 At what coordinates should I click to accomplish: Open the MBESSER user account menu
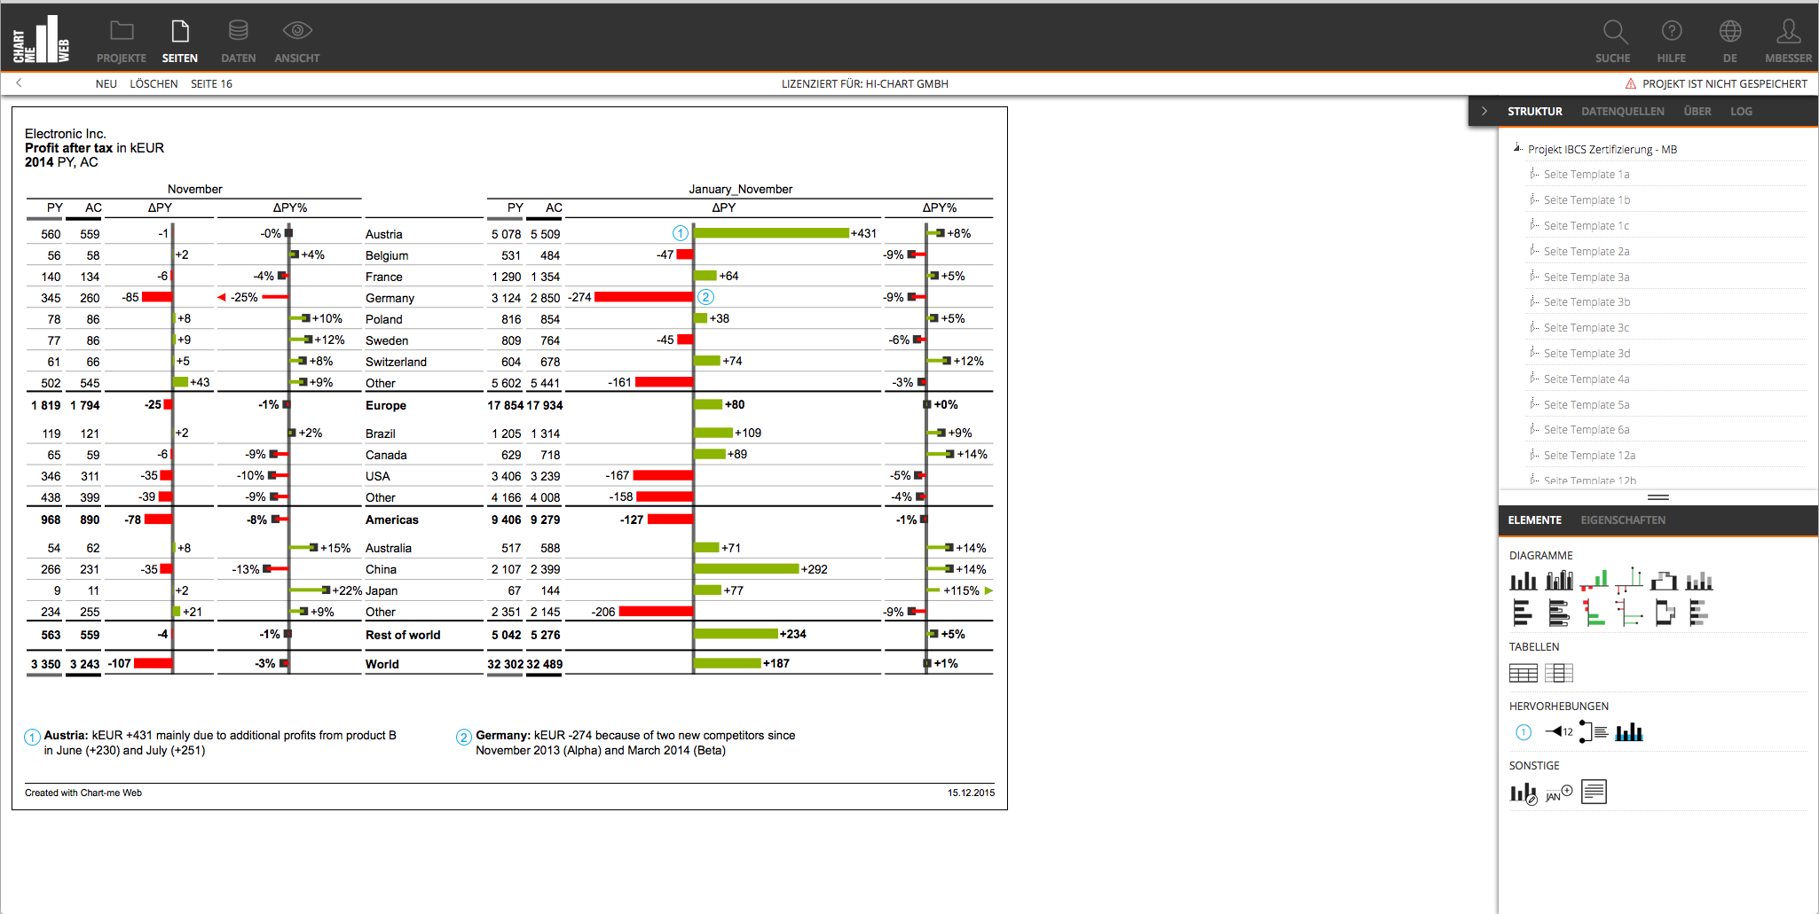coord(1788,41)
